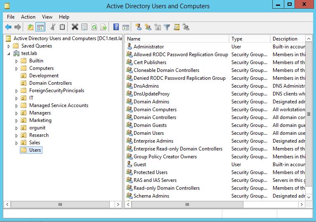Click the vertical scrollbar thumb of list

coord(309,114)
